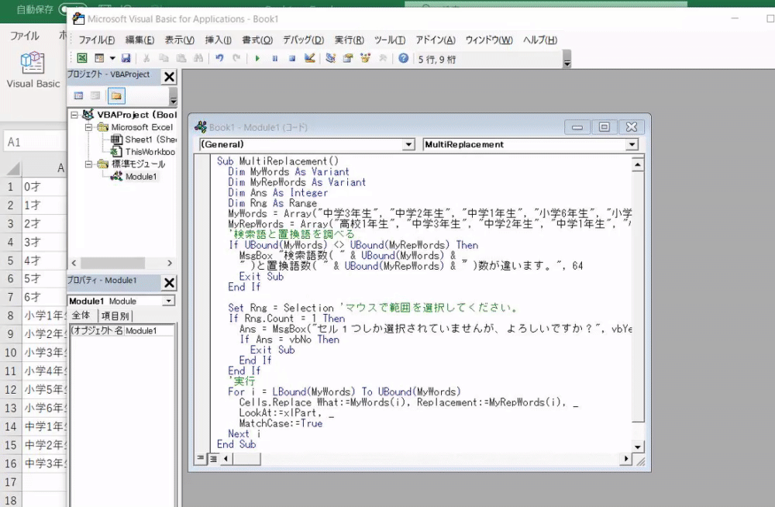This screenshot has height=507, width=775.
Task: Switch to procedure view at code window bottom
Action: [x=201, y=459]
